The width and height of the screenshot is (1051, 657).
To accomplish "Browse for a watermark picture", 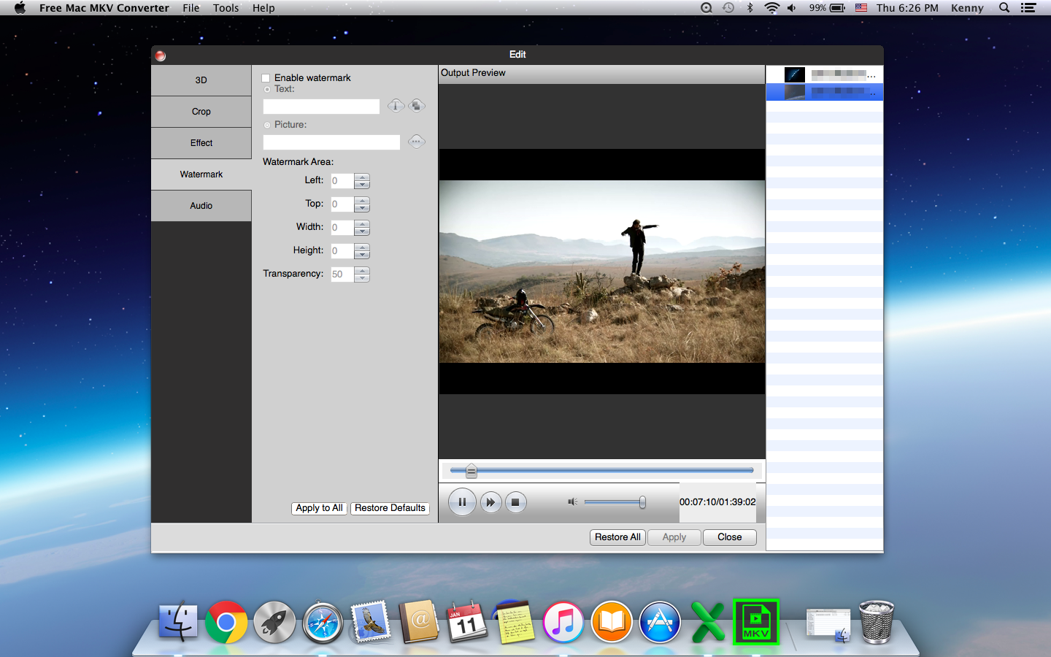I will 416,142.
